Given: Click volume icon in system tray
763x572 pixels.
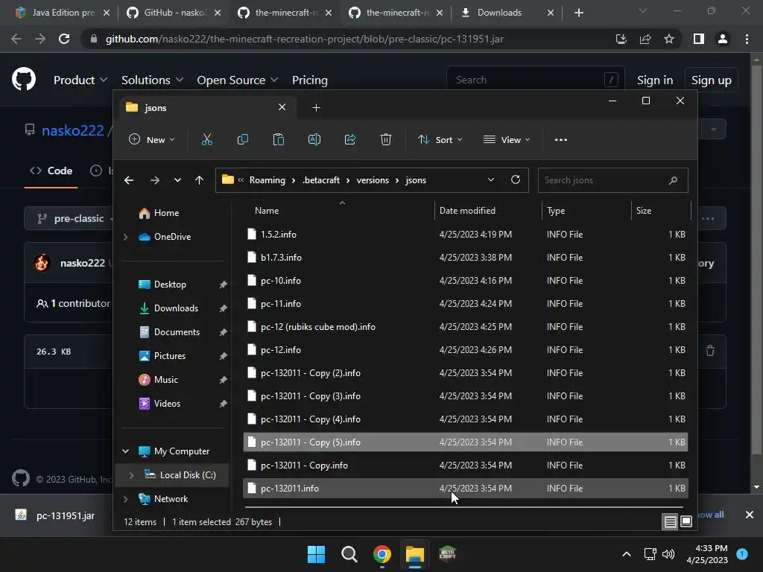Looking at the screenshot, I should coord(668,554).
